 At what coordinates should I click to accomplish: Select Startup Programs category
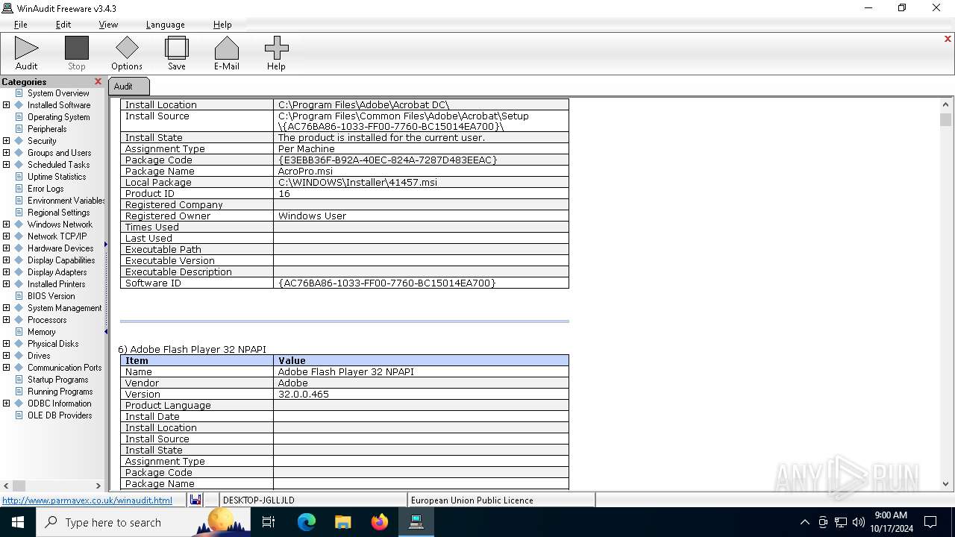[57, 380]
